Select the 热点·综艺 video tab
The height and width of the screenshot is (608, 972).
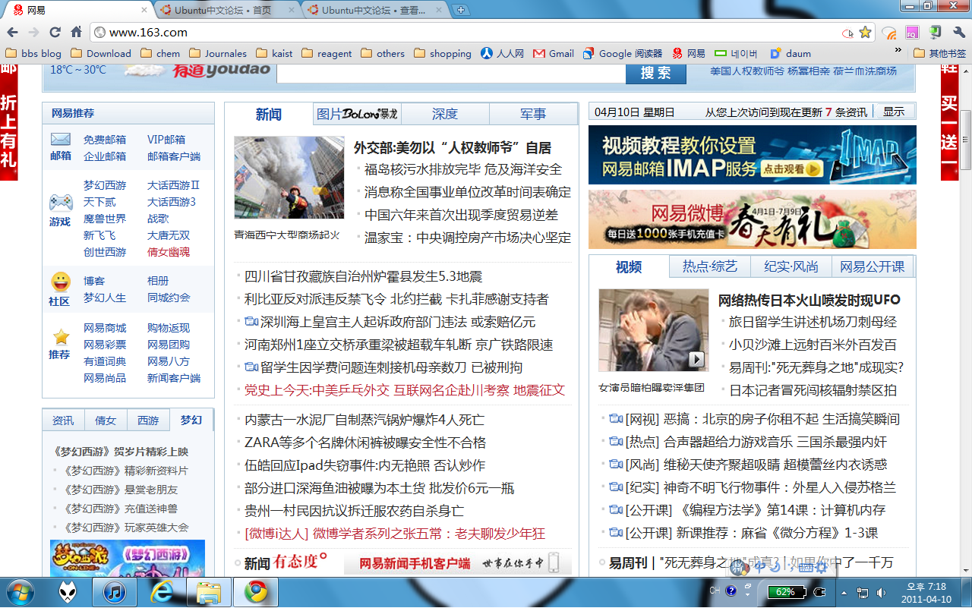click(710, 266)
